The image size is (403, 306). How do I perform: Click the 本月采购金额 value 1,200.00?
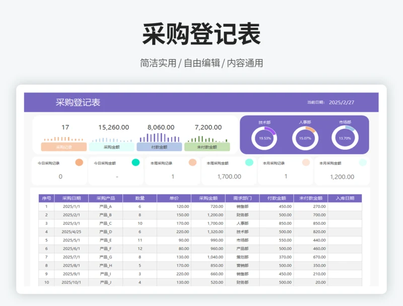(x=342, y=176)
